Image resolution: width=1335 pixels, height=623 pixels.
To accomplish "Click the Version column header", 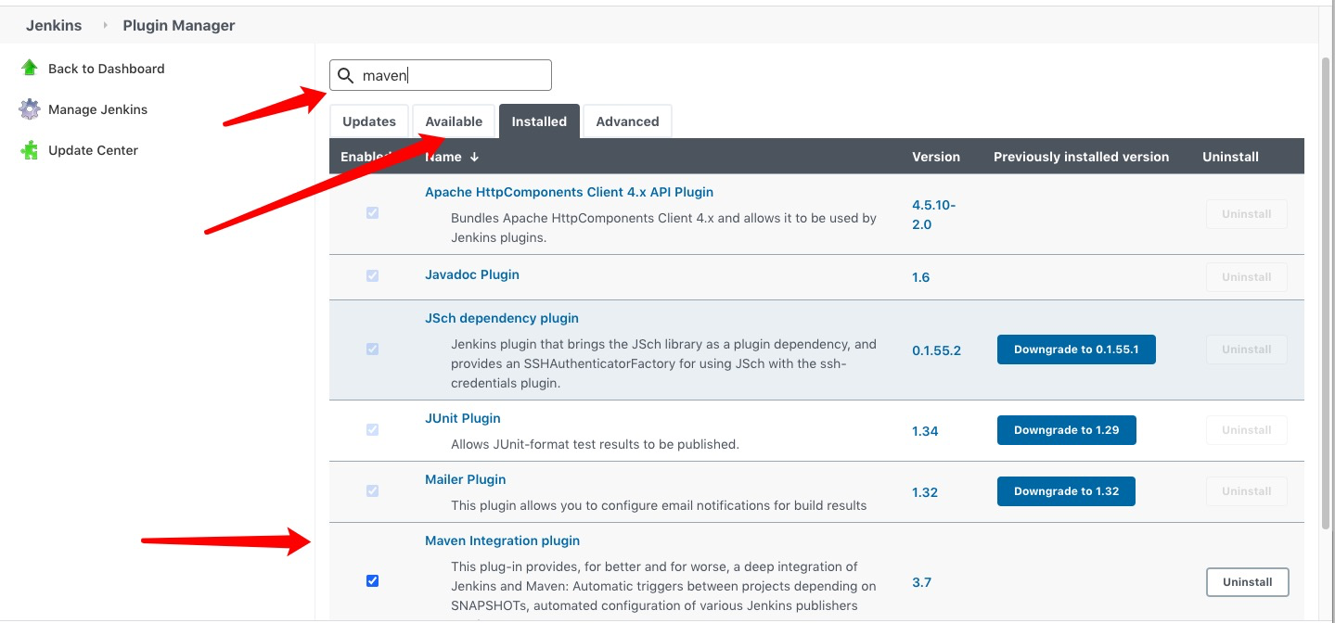I will (935, 157).
